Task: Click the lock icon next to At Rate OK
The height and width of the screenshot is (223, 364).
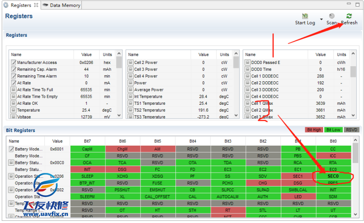Action: [13, 103]
